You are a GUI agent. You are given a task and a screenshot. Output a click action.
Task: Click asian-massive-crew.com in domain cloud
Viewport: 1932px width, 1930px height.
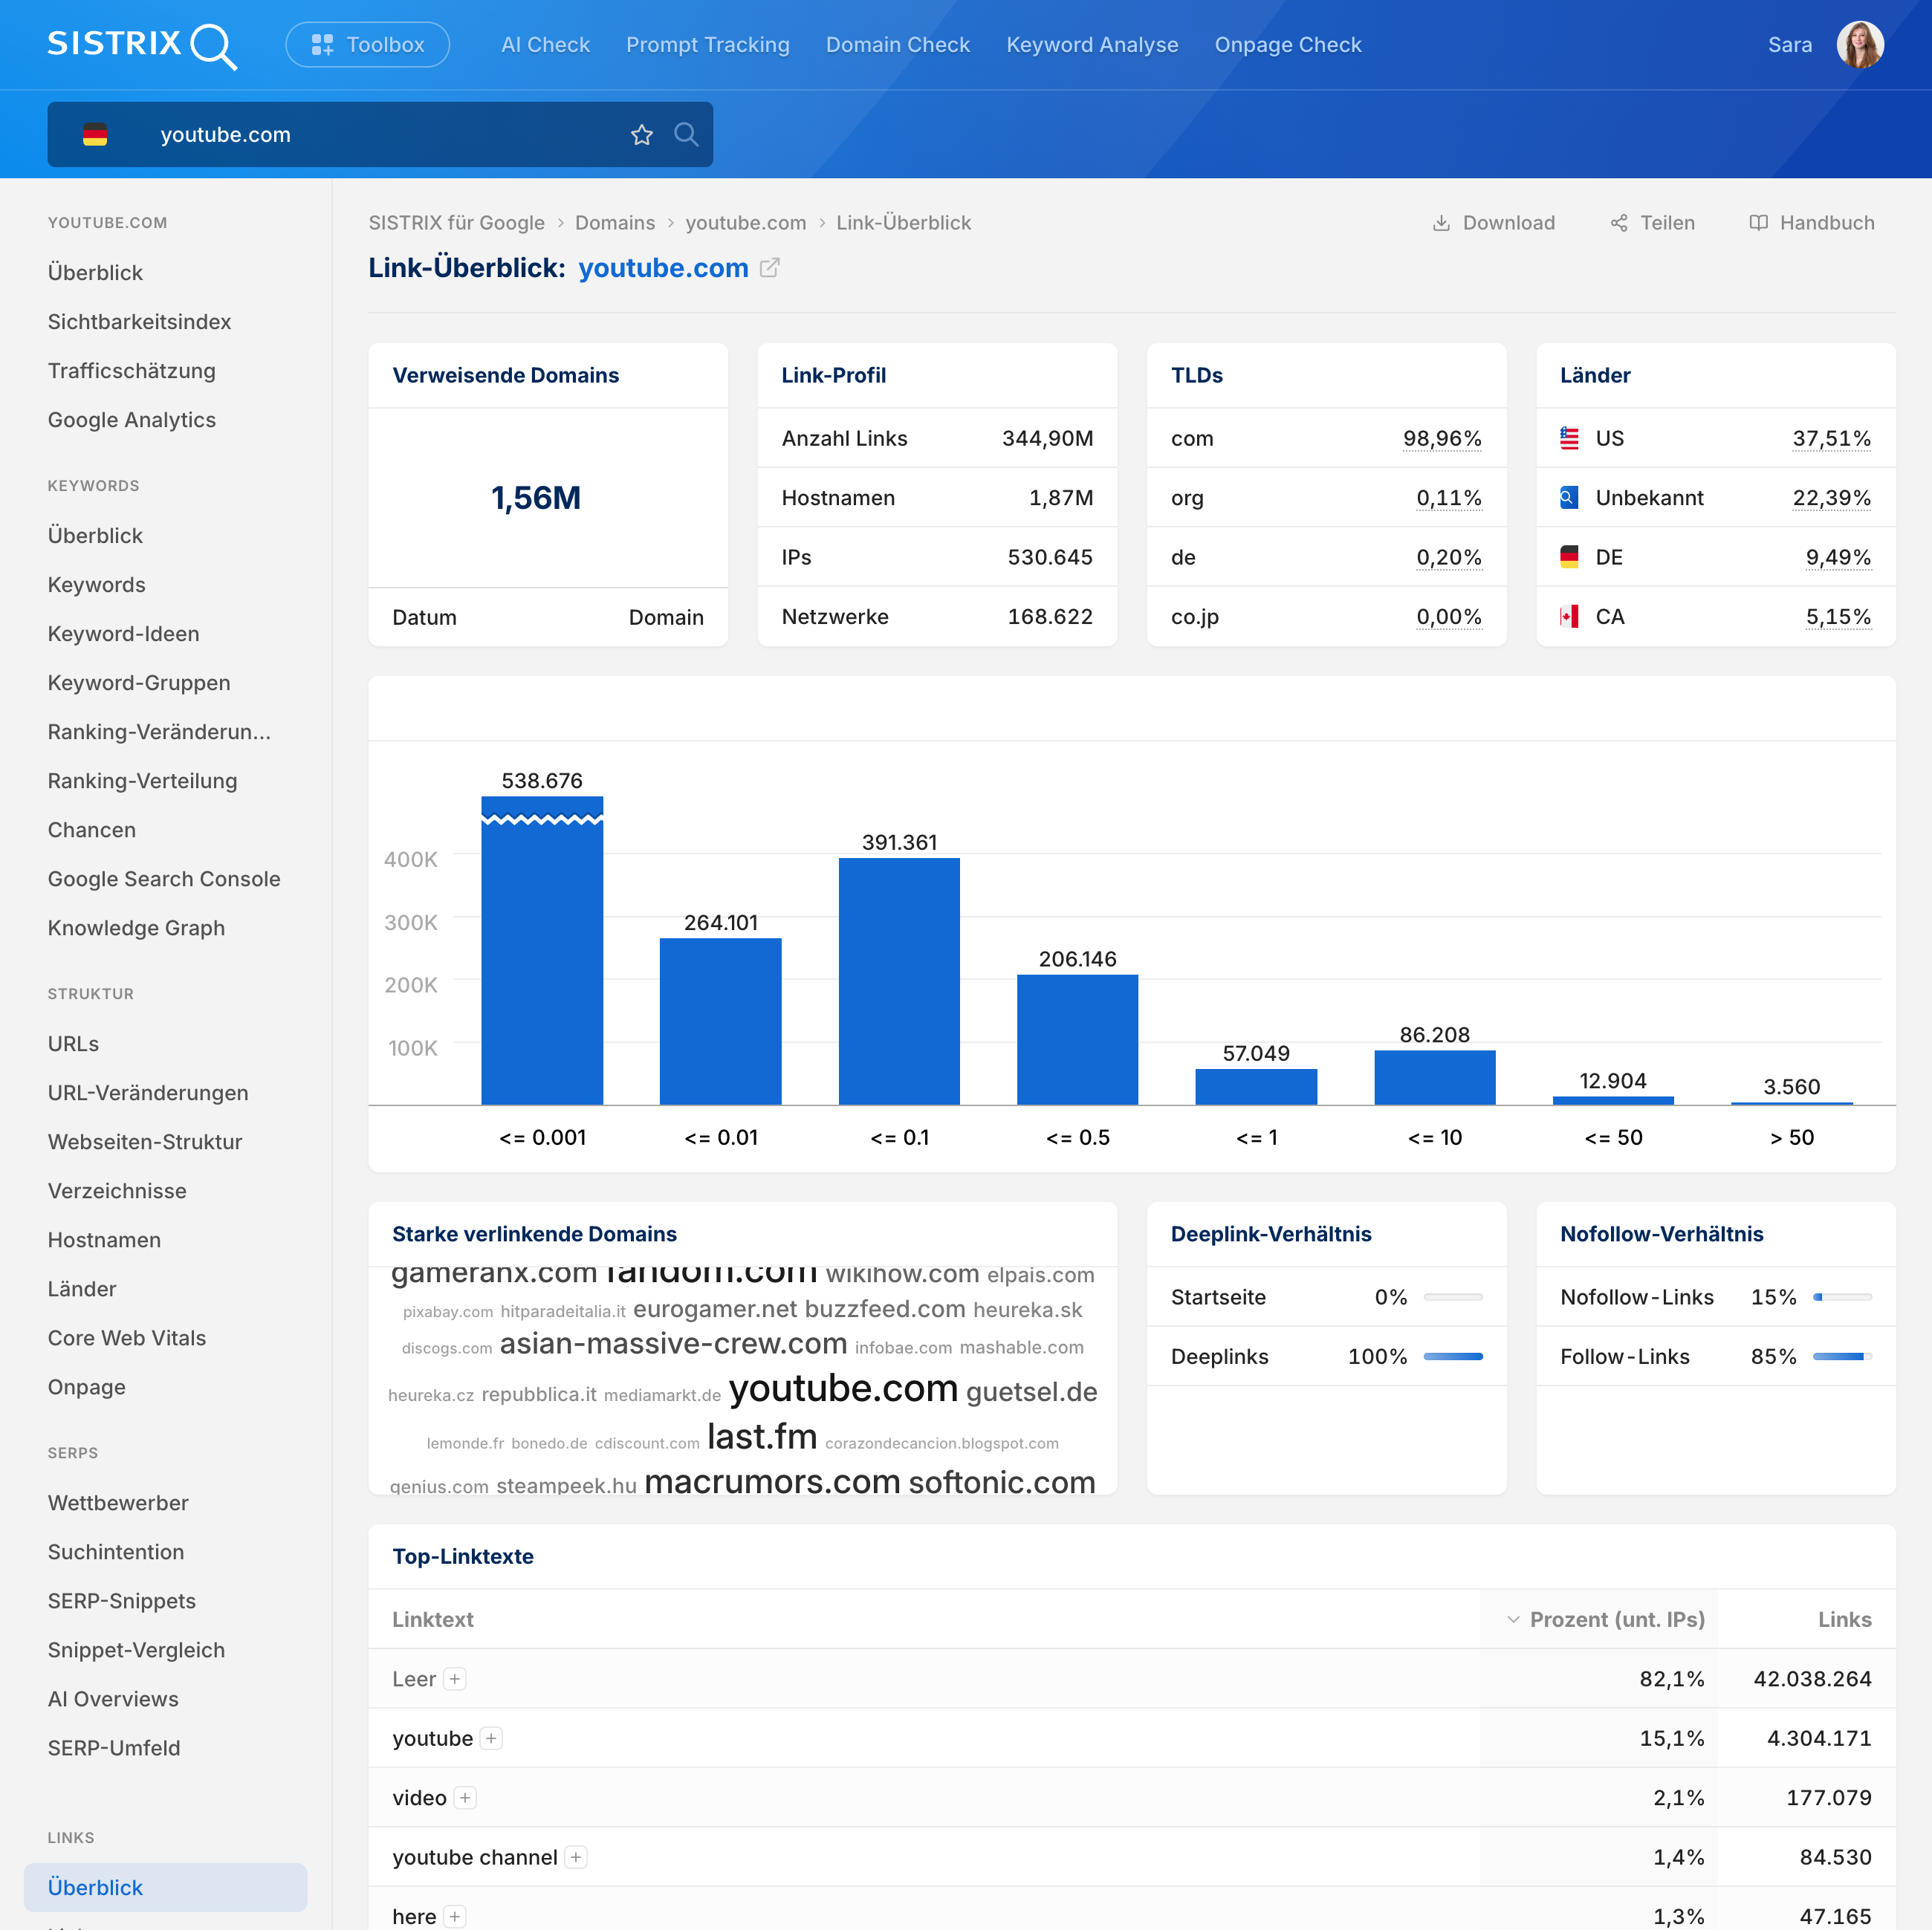click(x=673, y=1345)
